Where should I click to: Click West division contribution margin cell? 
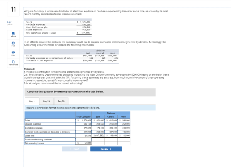point(124,128)
